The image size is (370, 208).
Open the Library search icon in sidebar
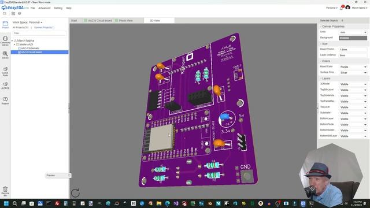[x=5, y=55]
